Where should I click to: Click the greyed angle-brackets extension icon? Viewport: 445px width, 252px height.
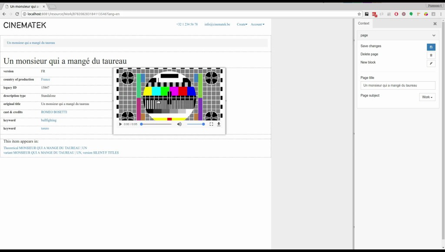click(382, 14)
